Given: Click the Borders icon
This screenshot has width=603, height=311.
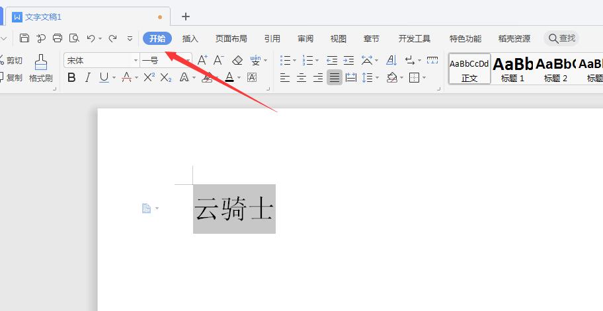Looking at the screenshot, I should [x=414, y=77].
